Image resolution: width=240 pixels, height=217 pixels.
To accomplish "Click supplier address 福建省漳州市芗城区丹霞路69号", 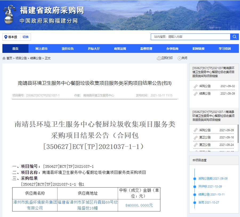I will (88, 205).
